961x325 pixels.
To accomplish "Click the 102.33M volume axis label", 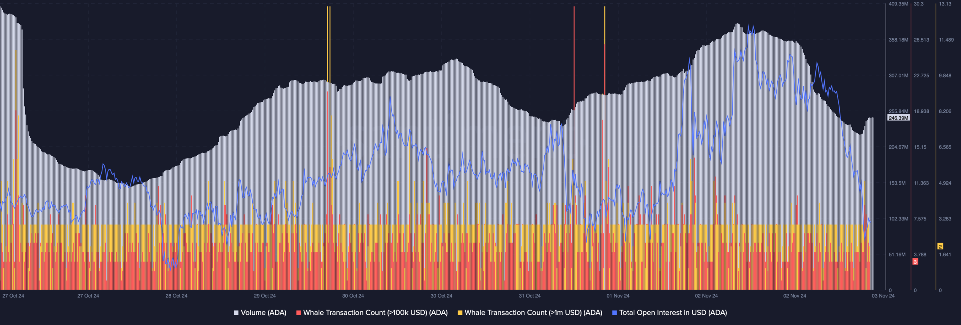I will 898,219.
